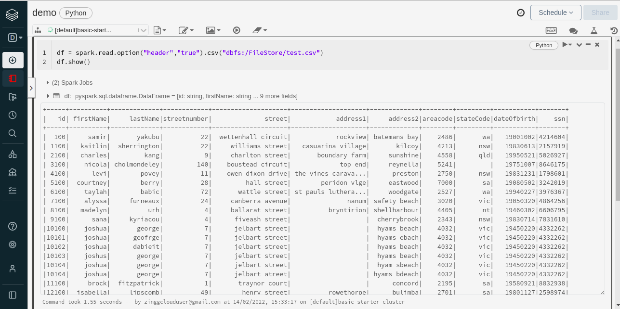Open the experiments flask icon
This screenshot has width=620, height=309.
594,30
